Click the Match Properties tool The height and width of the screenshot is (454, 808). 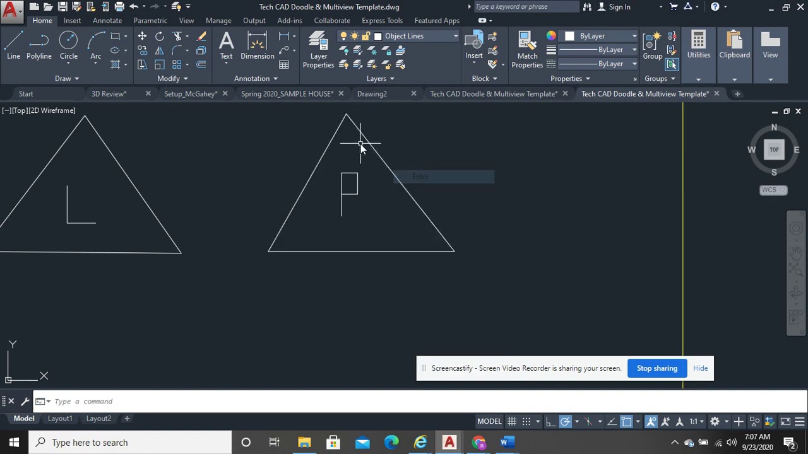(527, 50)
